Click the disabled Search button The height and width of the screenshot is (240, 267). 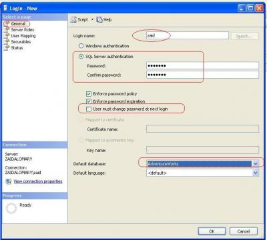click(x=245, y=36)
